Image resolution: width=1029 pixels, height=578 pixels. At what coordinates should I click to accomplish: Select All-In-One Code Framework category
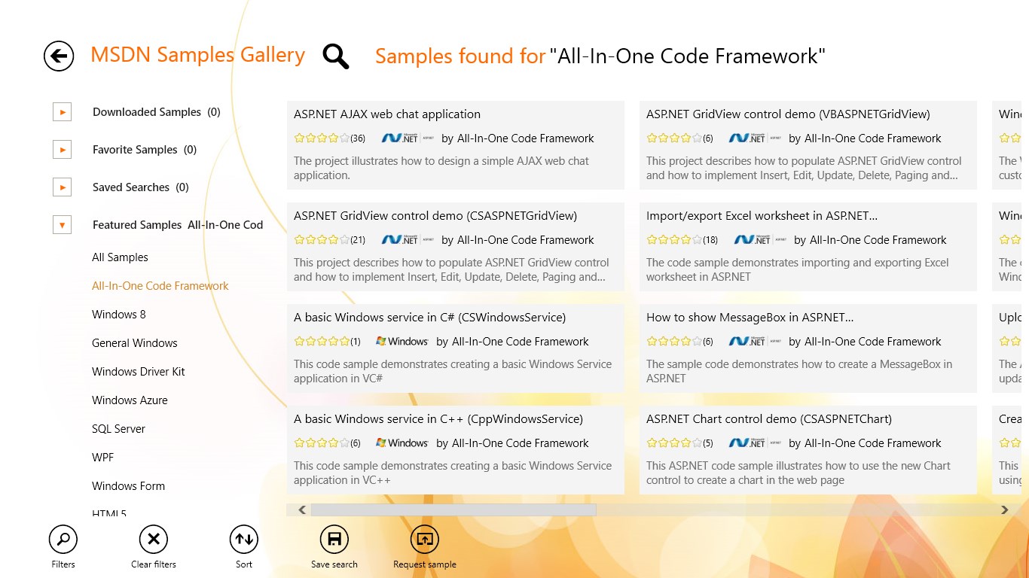click(x=160, y=286)
